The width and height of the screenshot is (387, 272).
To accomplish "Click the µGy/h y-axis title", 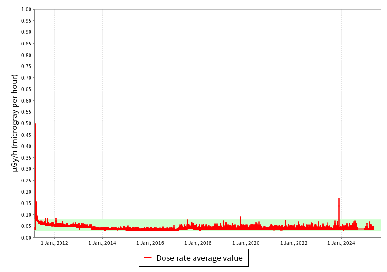I will tap(15, 123).
